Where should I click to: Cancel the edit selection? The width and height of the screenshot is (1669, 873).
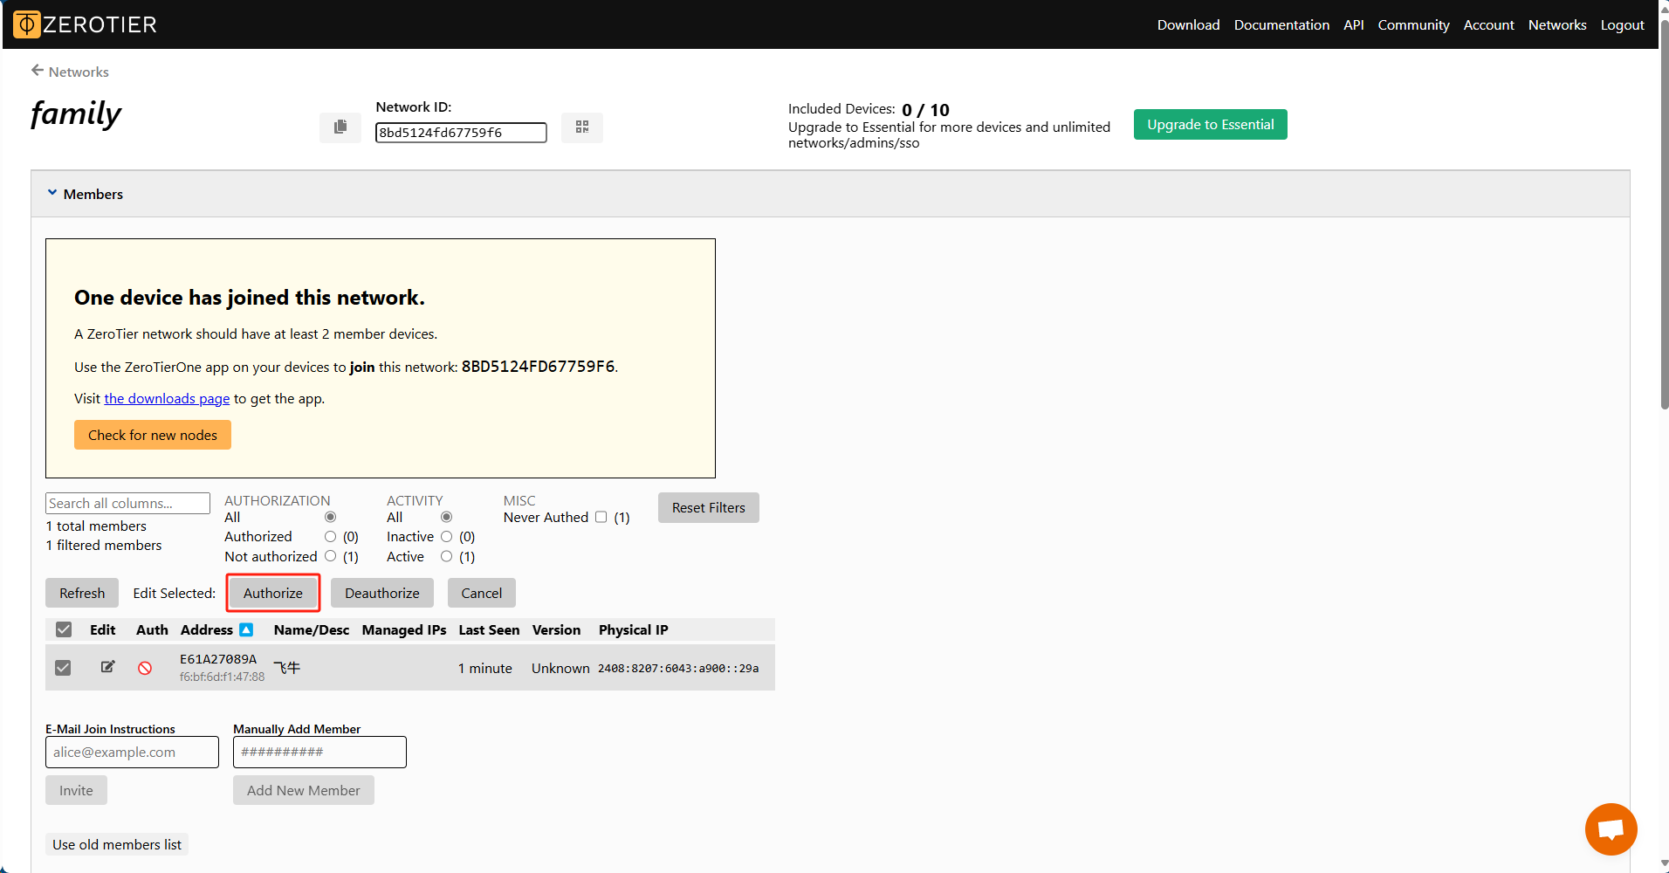tap(481, 593)
